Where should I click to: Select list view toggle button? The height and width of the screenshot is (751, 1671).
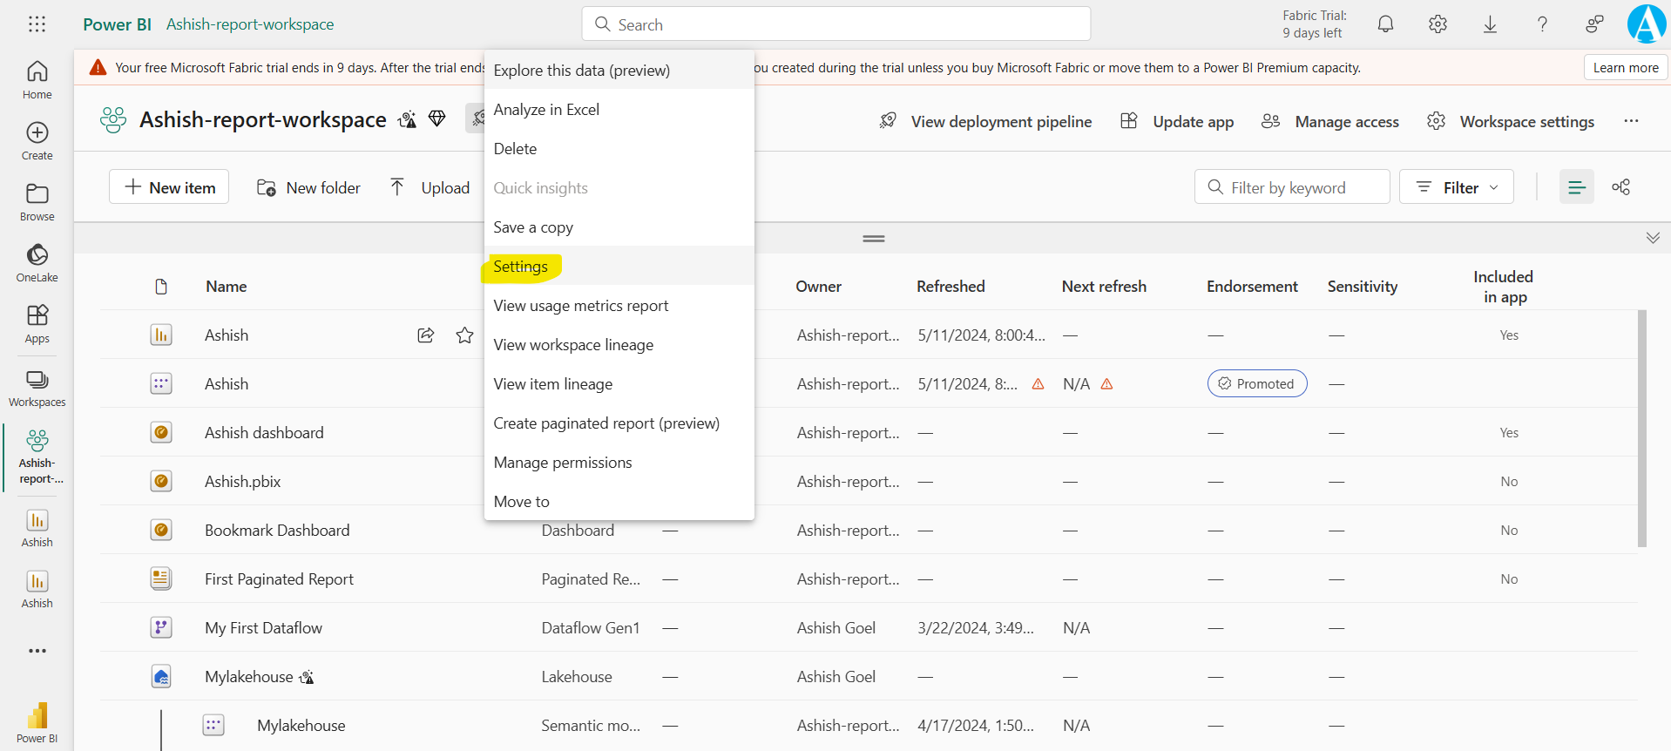tap(1576, 187)
